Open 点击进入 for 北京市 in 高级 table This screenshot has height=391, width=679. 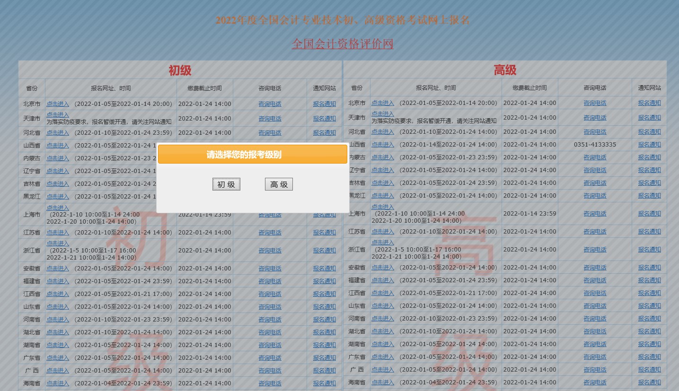383,103
